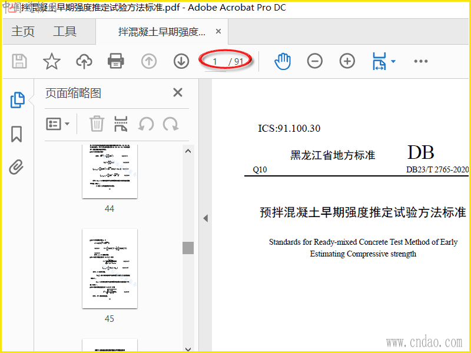Close the page thumbnails panel
Viewport: 471px width, 353px height.
coord(178,92)
